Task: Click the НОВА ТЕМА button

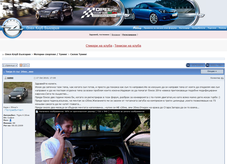Action: tap(215, 65)
